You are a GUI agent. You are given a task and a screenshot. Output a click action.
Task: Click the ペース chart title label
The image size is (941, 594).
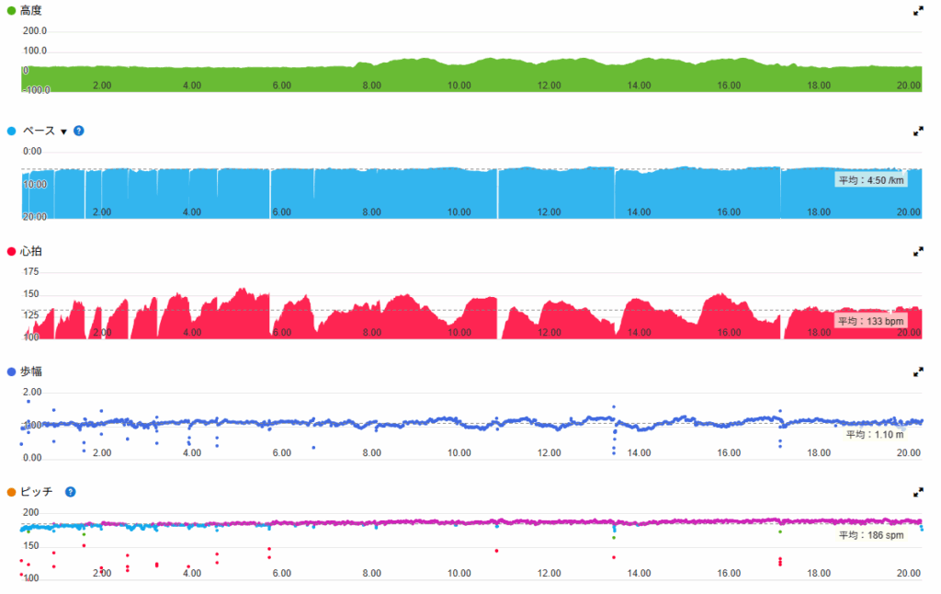39,131
